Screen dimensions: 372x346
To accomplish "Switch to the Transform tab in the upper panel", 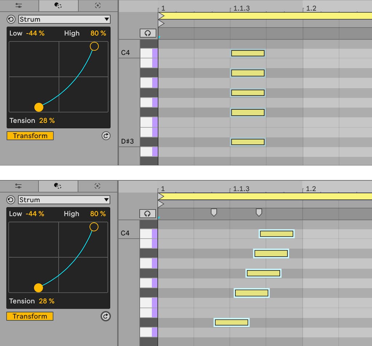I will coord(58,5).
